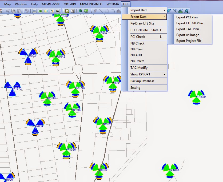Click the MW-LINK-INFO menu
This screenshot has width=223, height=182.
[x=91, y=4]
